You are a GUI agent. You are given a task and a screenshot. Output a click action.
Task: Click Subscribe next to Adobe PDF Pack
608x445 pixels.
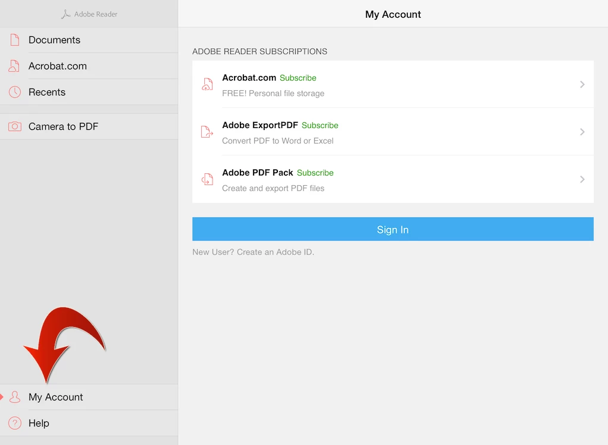click(x=315, y=173)
